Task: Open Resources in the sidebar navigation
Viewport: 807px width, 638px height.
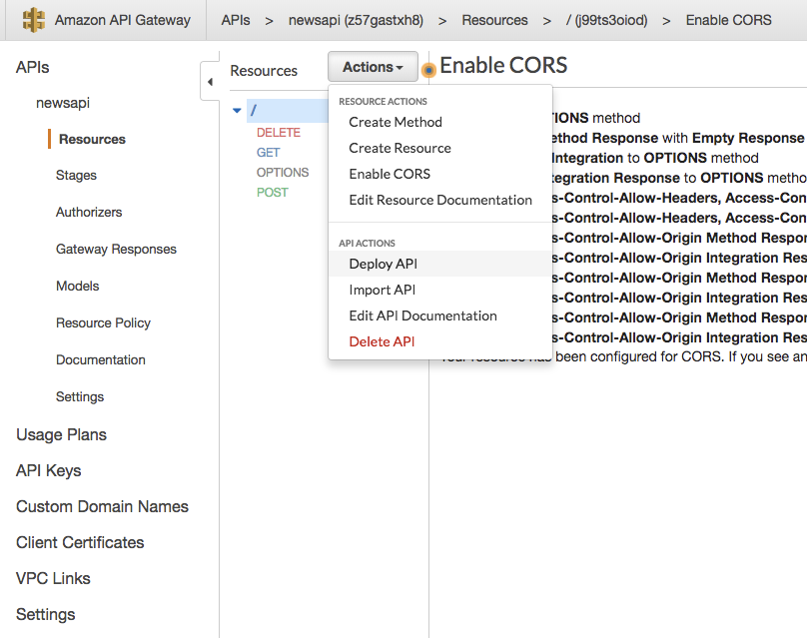Action: (x=92, y=139)
